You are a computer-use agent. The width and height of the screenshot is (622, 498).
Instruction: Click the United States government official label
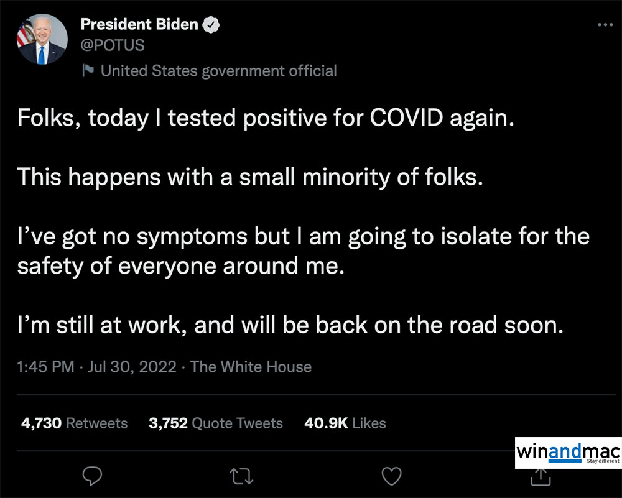click(218, 71)
